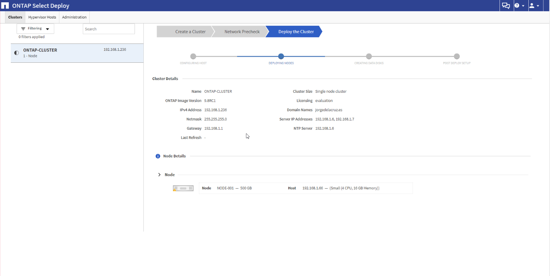Click the Post Deploy Setup progress marker

457,57
